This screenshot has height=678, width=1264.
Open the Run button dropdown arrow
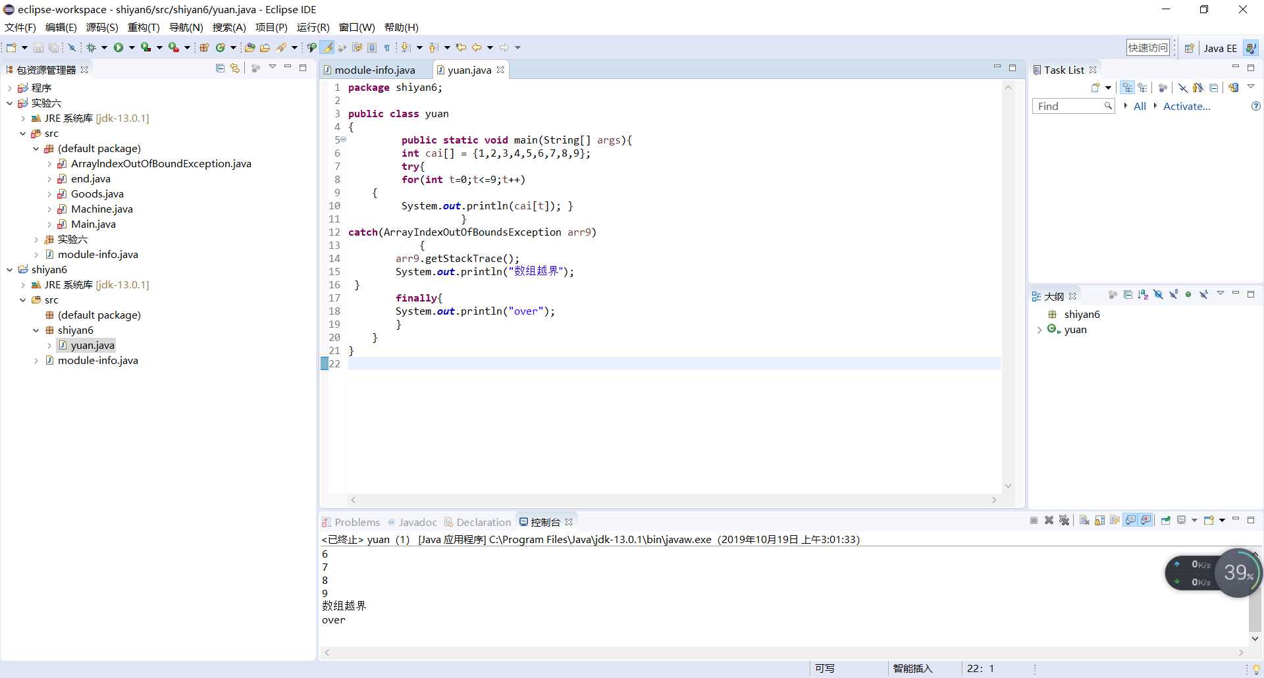132,47
